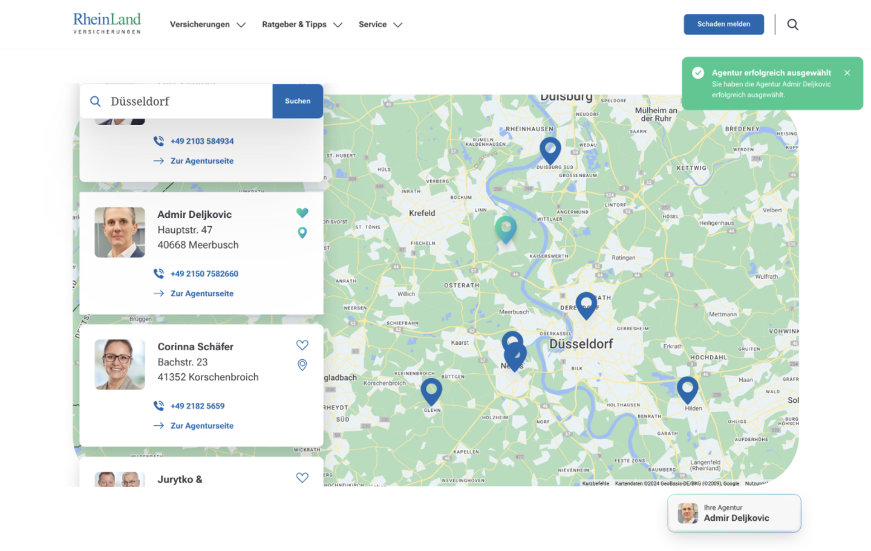Click the Suchen button

coord(298,101)
